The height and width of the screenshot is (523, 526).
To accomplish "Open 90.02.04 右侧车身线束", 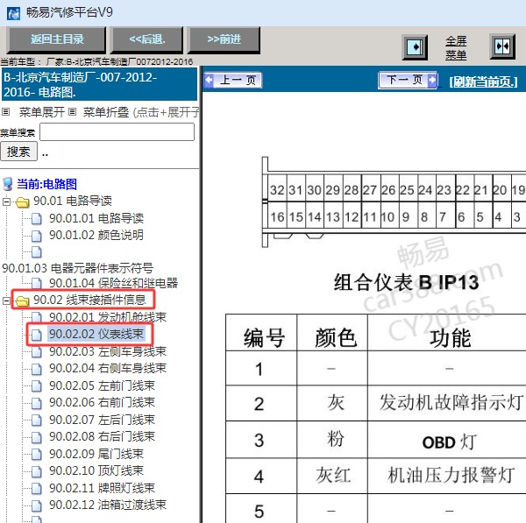I will [x=108, y=368].
